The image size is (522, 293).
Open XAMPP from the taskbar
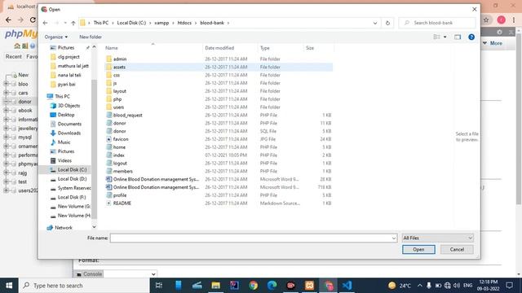click(309, 286)
